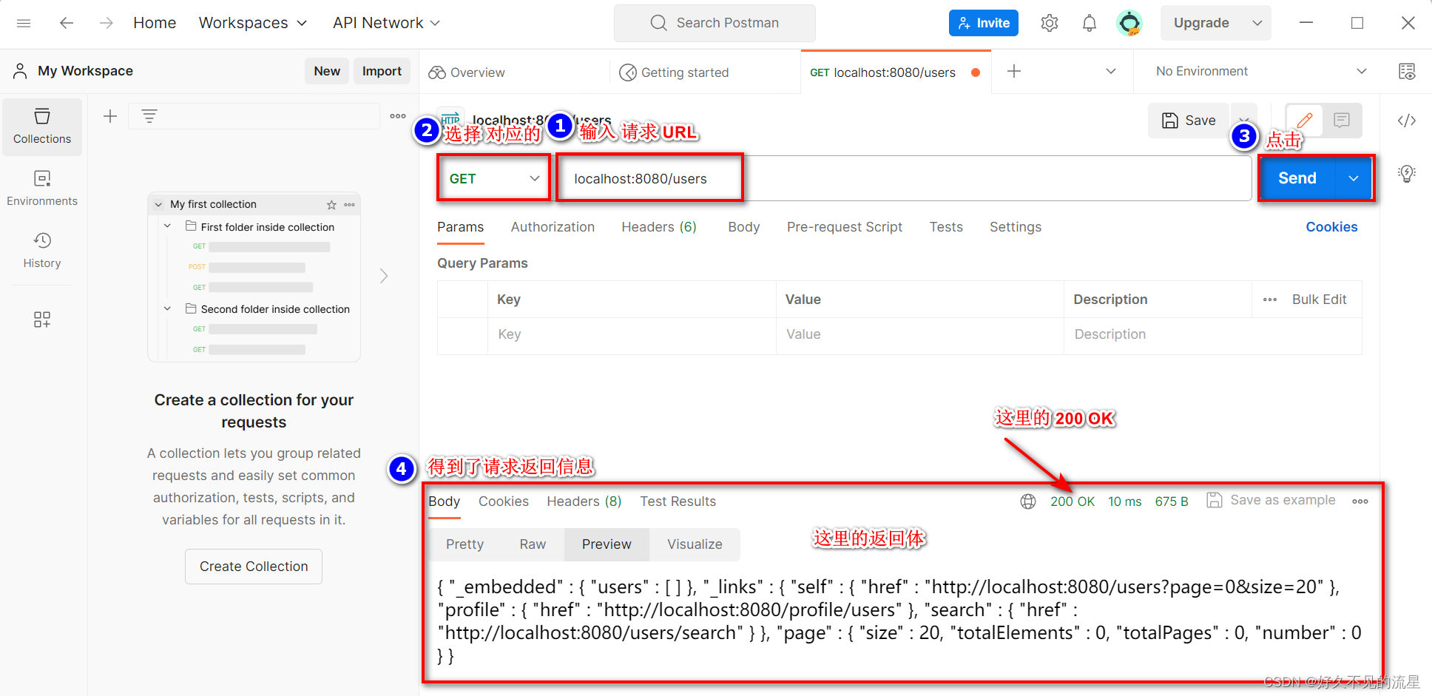Screen dimensions: 1432x696
Task: Go forward using the right arrow
Action: [x=107, y=23]
